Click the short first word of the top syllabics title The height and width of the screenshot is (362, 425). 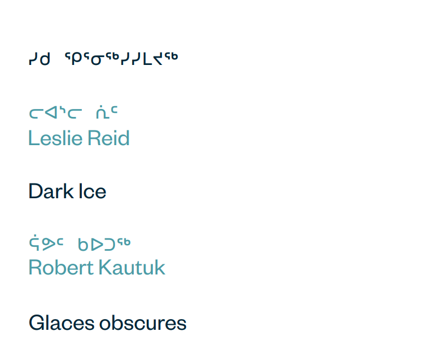click(39, 58)
